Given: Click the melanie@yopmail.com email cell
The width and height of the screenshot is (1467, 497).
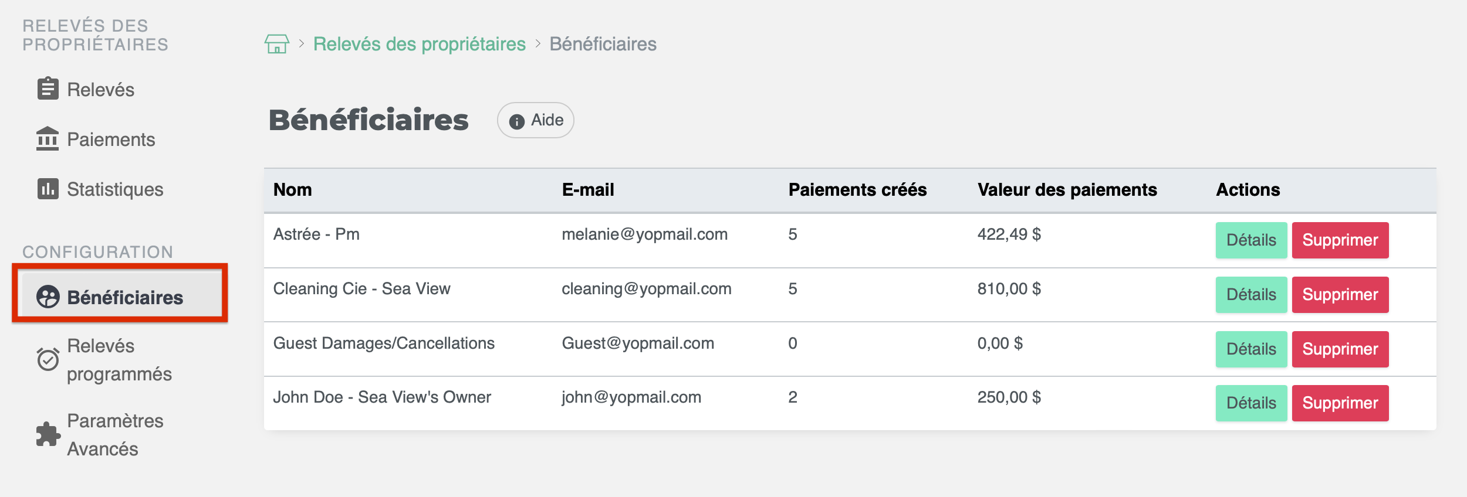Looking at the screenshot, I should tap(644, 234).
